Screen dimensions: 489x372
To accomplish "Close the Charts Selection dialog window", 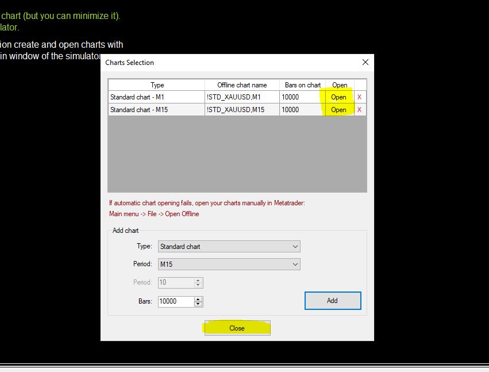I will tap(365, 62).
